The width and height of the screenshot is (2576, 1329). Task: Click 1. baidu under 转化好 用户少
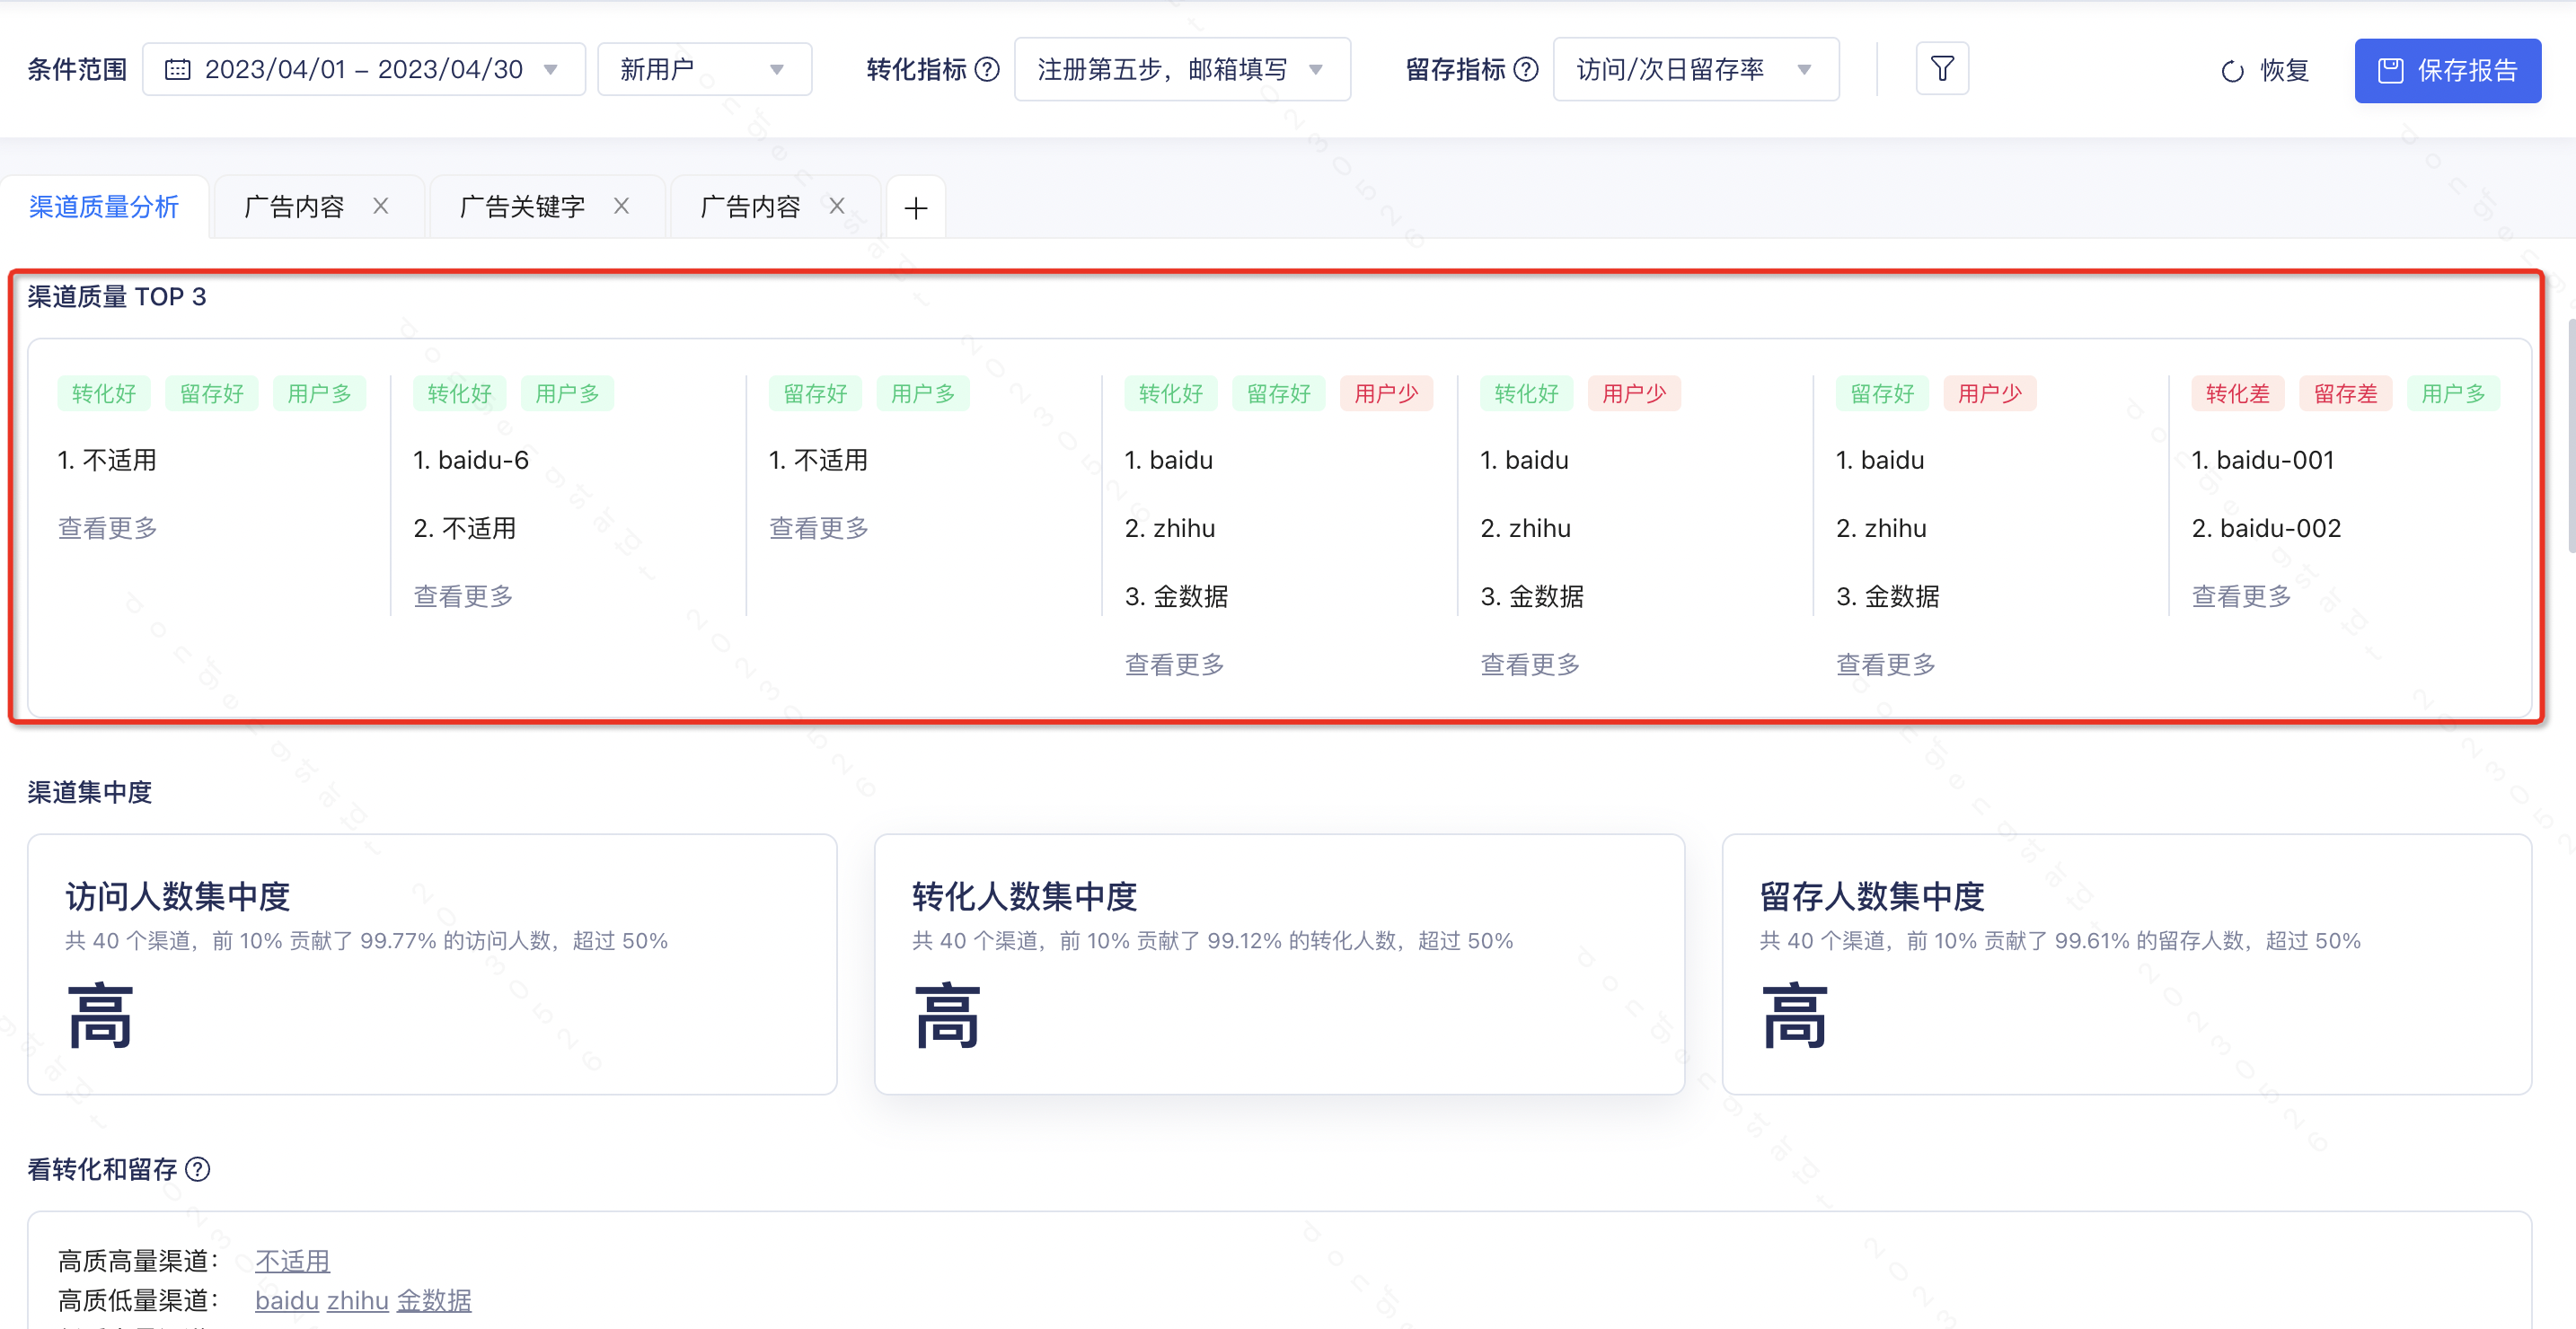1525,460
